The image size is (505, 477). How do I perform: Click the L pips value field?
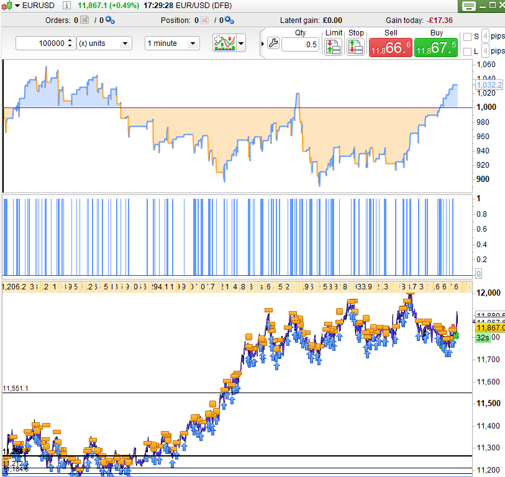(x=485, y=51)
